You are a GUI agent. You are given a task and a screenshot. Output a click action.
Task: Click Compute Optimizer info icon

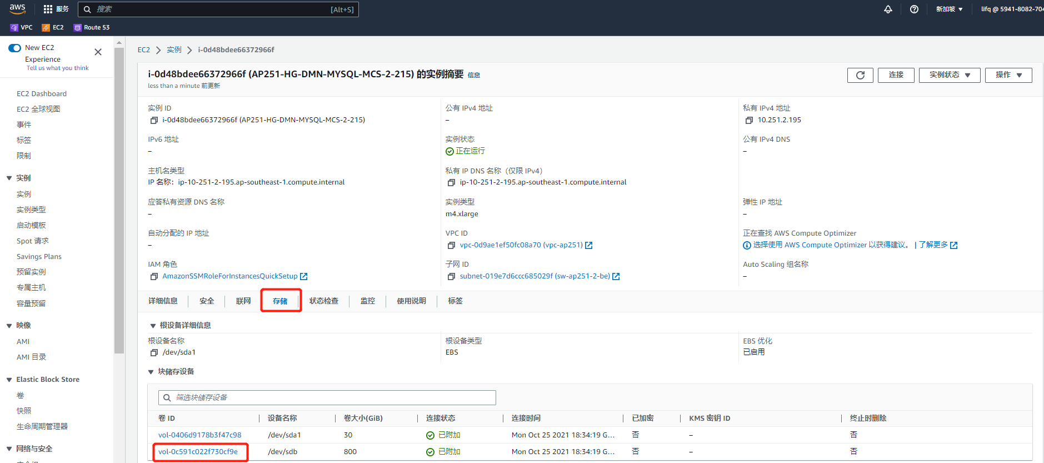point(747,245)
